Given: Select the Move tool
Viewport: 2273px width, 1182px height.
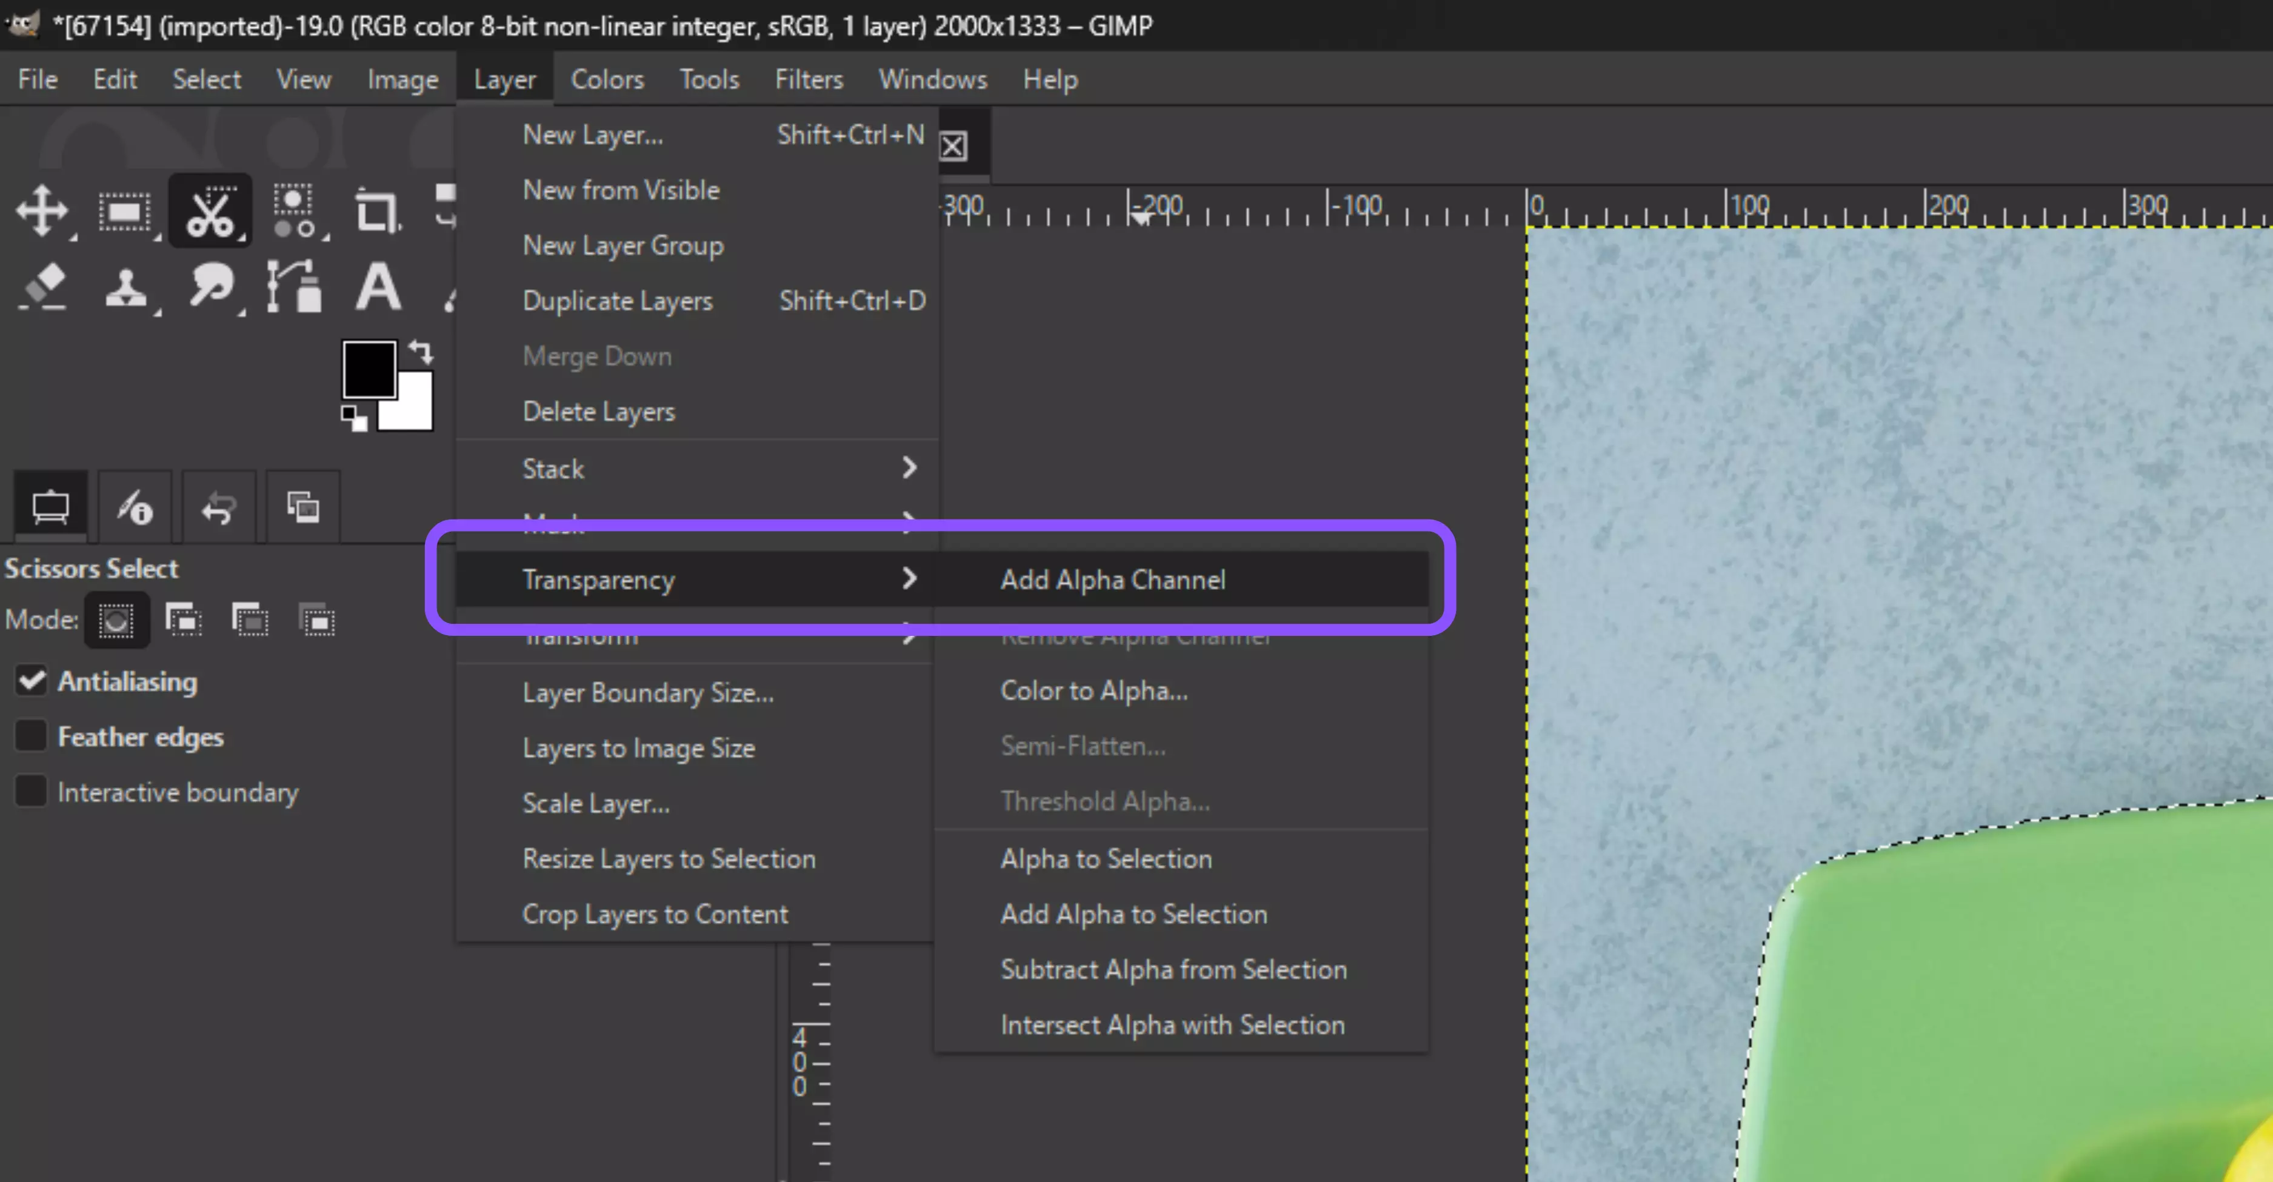Looking at the screenshot, I should pos(41,211).
